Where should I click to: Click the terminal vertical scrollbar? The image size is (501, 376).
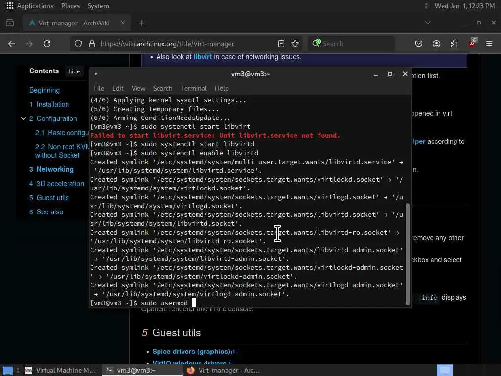408,254
